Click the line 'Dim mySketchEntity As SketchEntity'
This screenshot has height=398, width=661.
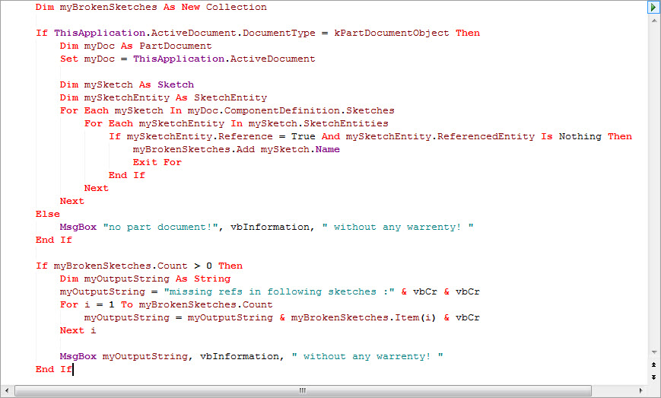tap(164, 98)
